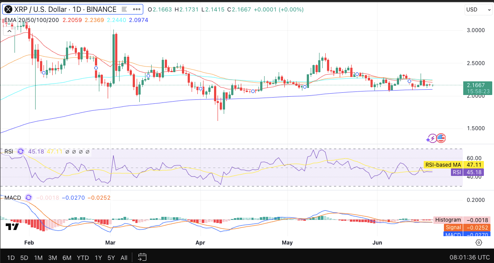Click the cyan EMA value 2.2440
Viewport: 494px width, 263px height.
116,20
